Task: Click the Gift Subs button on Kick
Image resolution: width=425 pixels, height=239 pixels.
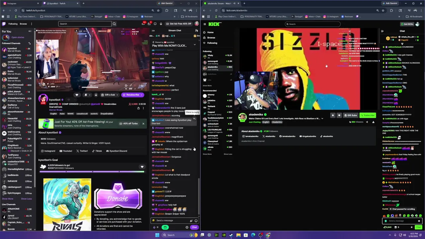Action: coord(351,115)
